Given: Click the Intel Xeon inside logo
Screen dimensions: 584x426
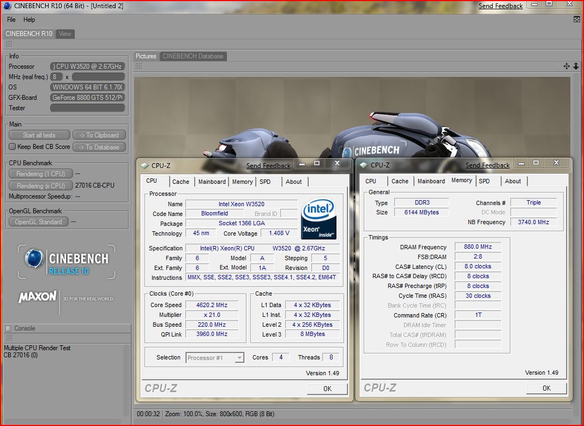Looking at the screenshot, I should click(x=319, y=219).
